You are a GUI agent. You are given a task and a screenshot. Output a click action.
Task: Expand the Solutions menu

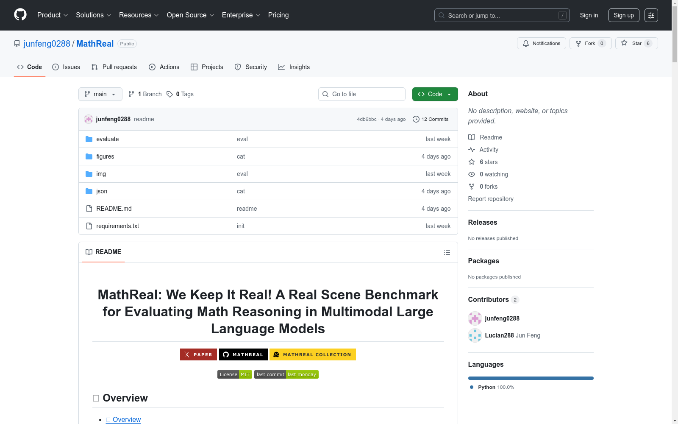(94, 15)
